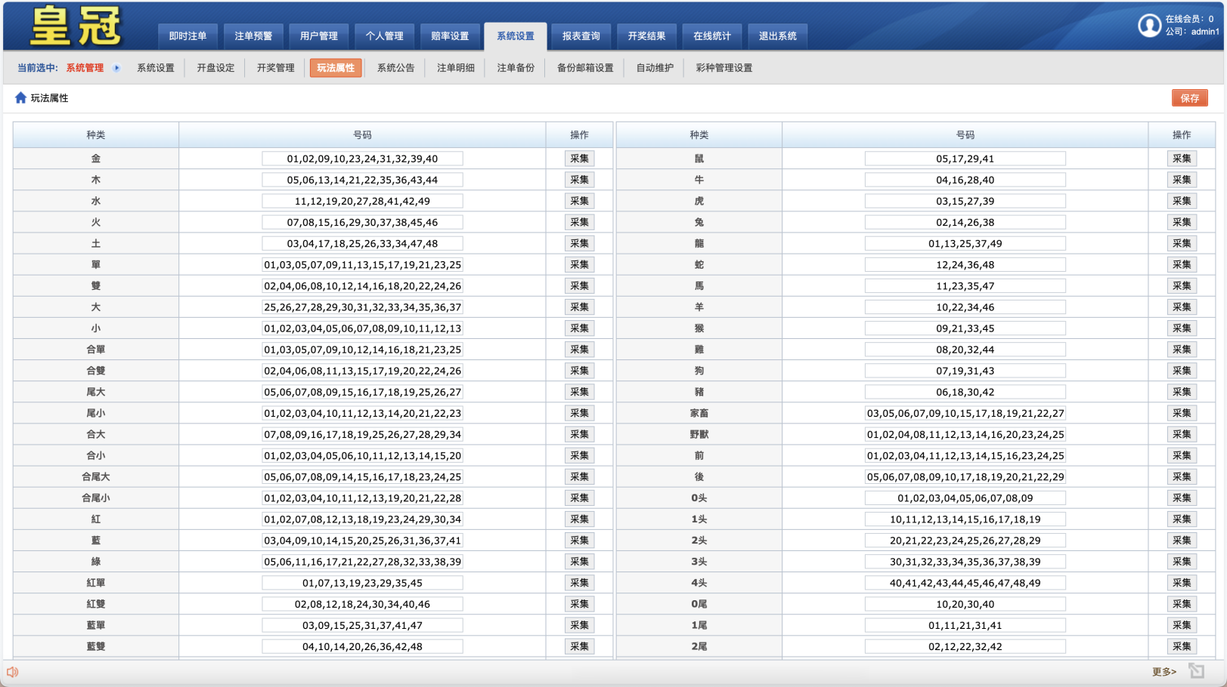Open the 即时注单 top menu tab
Screen dimensions: 1227x687
(x=187, y=36)
